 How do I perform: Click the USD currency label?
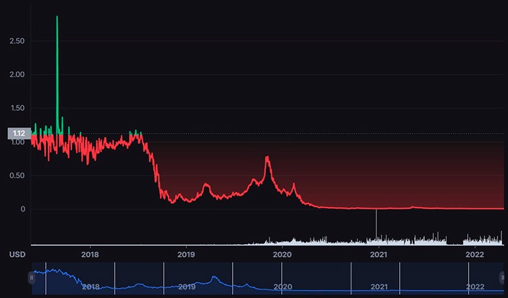(17, 254)
